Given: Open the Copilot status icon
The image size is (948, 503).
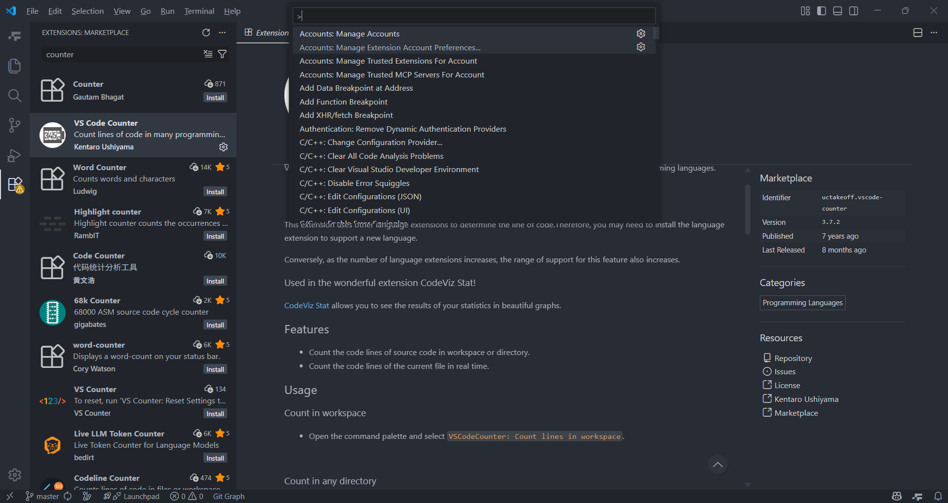Looking at the screenshot, I should click(x=897, y=496).
